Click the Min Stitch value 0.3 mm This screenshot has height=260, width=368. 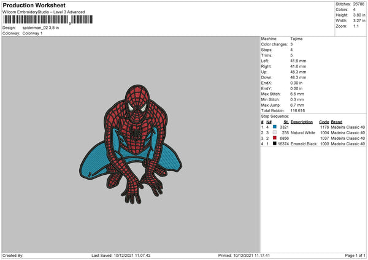pyautogui.click(x=297, y=99)
